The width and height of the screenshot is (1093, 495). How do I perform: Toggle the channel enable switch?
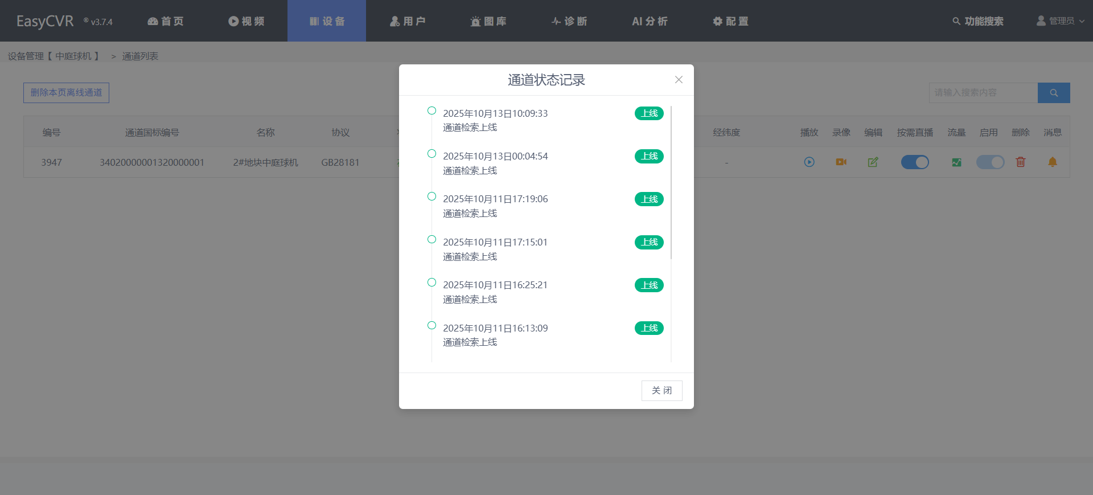(x=990, y=162)
